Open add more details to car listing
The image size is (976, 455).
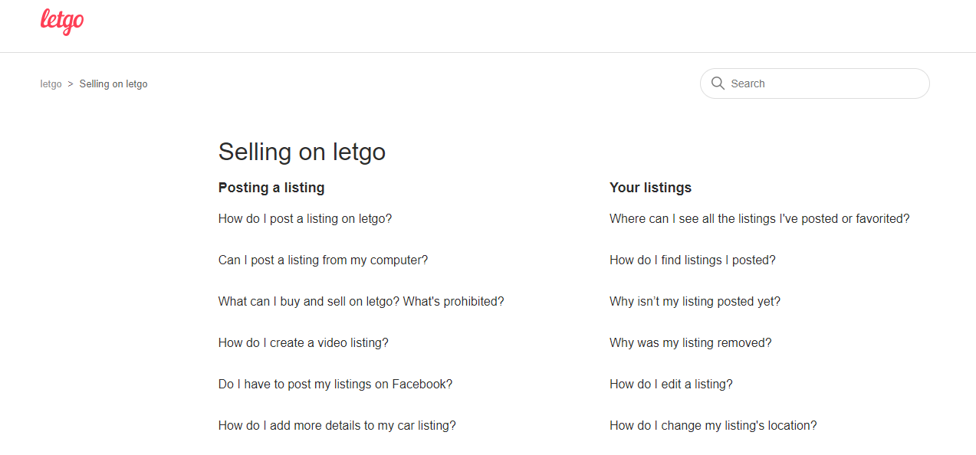pyautogui.click(x=337, y=425)
